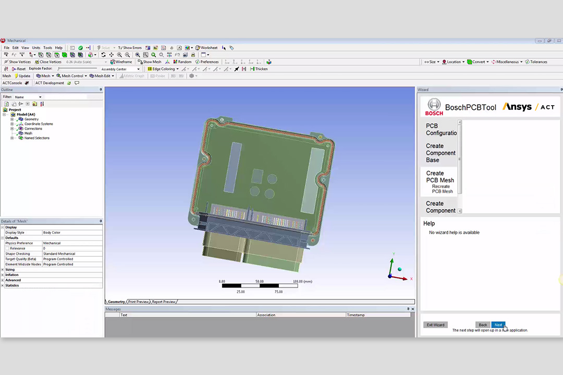Click the Update mesh lightning icon
Screen dimensions: 563x375
(x=15, y=76)
